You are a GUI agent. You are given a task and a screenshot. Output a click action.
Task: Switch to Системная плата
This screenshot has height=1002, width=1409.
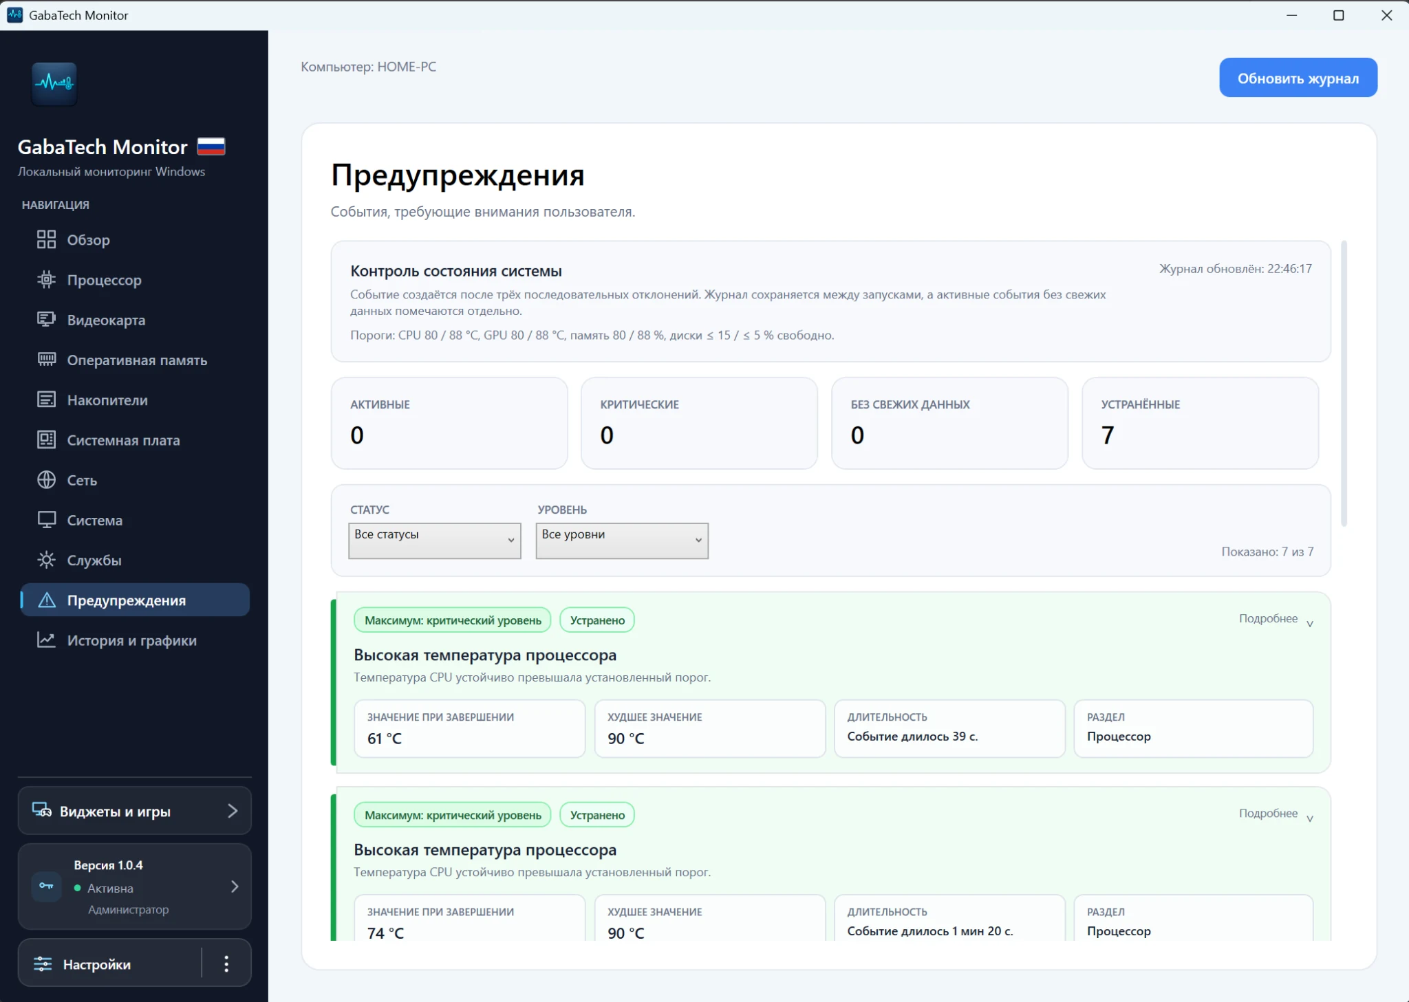tap(135, 439)
